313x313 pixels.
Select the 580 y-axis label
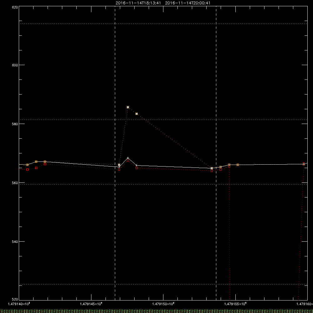(x=15, y=124)
